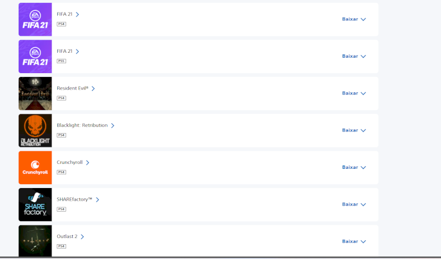Open the Outlast 2 cover thumbnail
This screenshot has width=441, height=259.
point(35,241)
